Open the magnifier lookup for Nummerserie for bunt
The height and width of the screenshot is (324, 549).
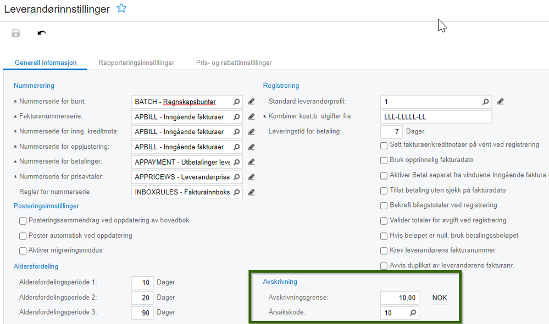tap(236, 102)
